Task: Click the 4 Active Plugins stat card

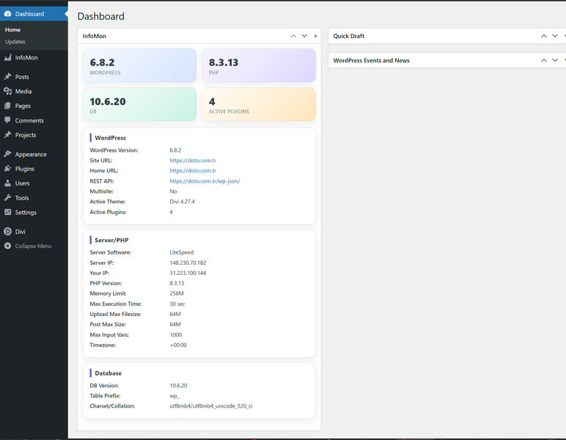Action: 259,104
